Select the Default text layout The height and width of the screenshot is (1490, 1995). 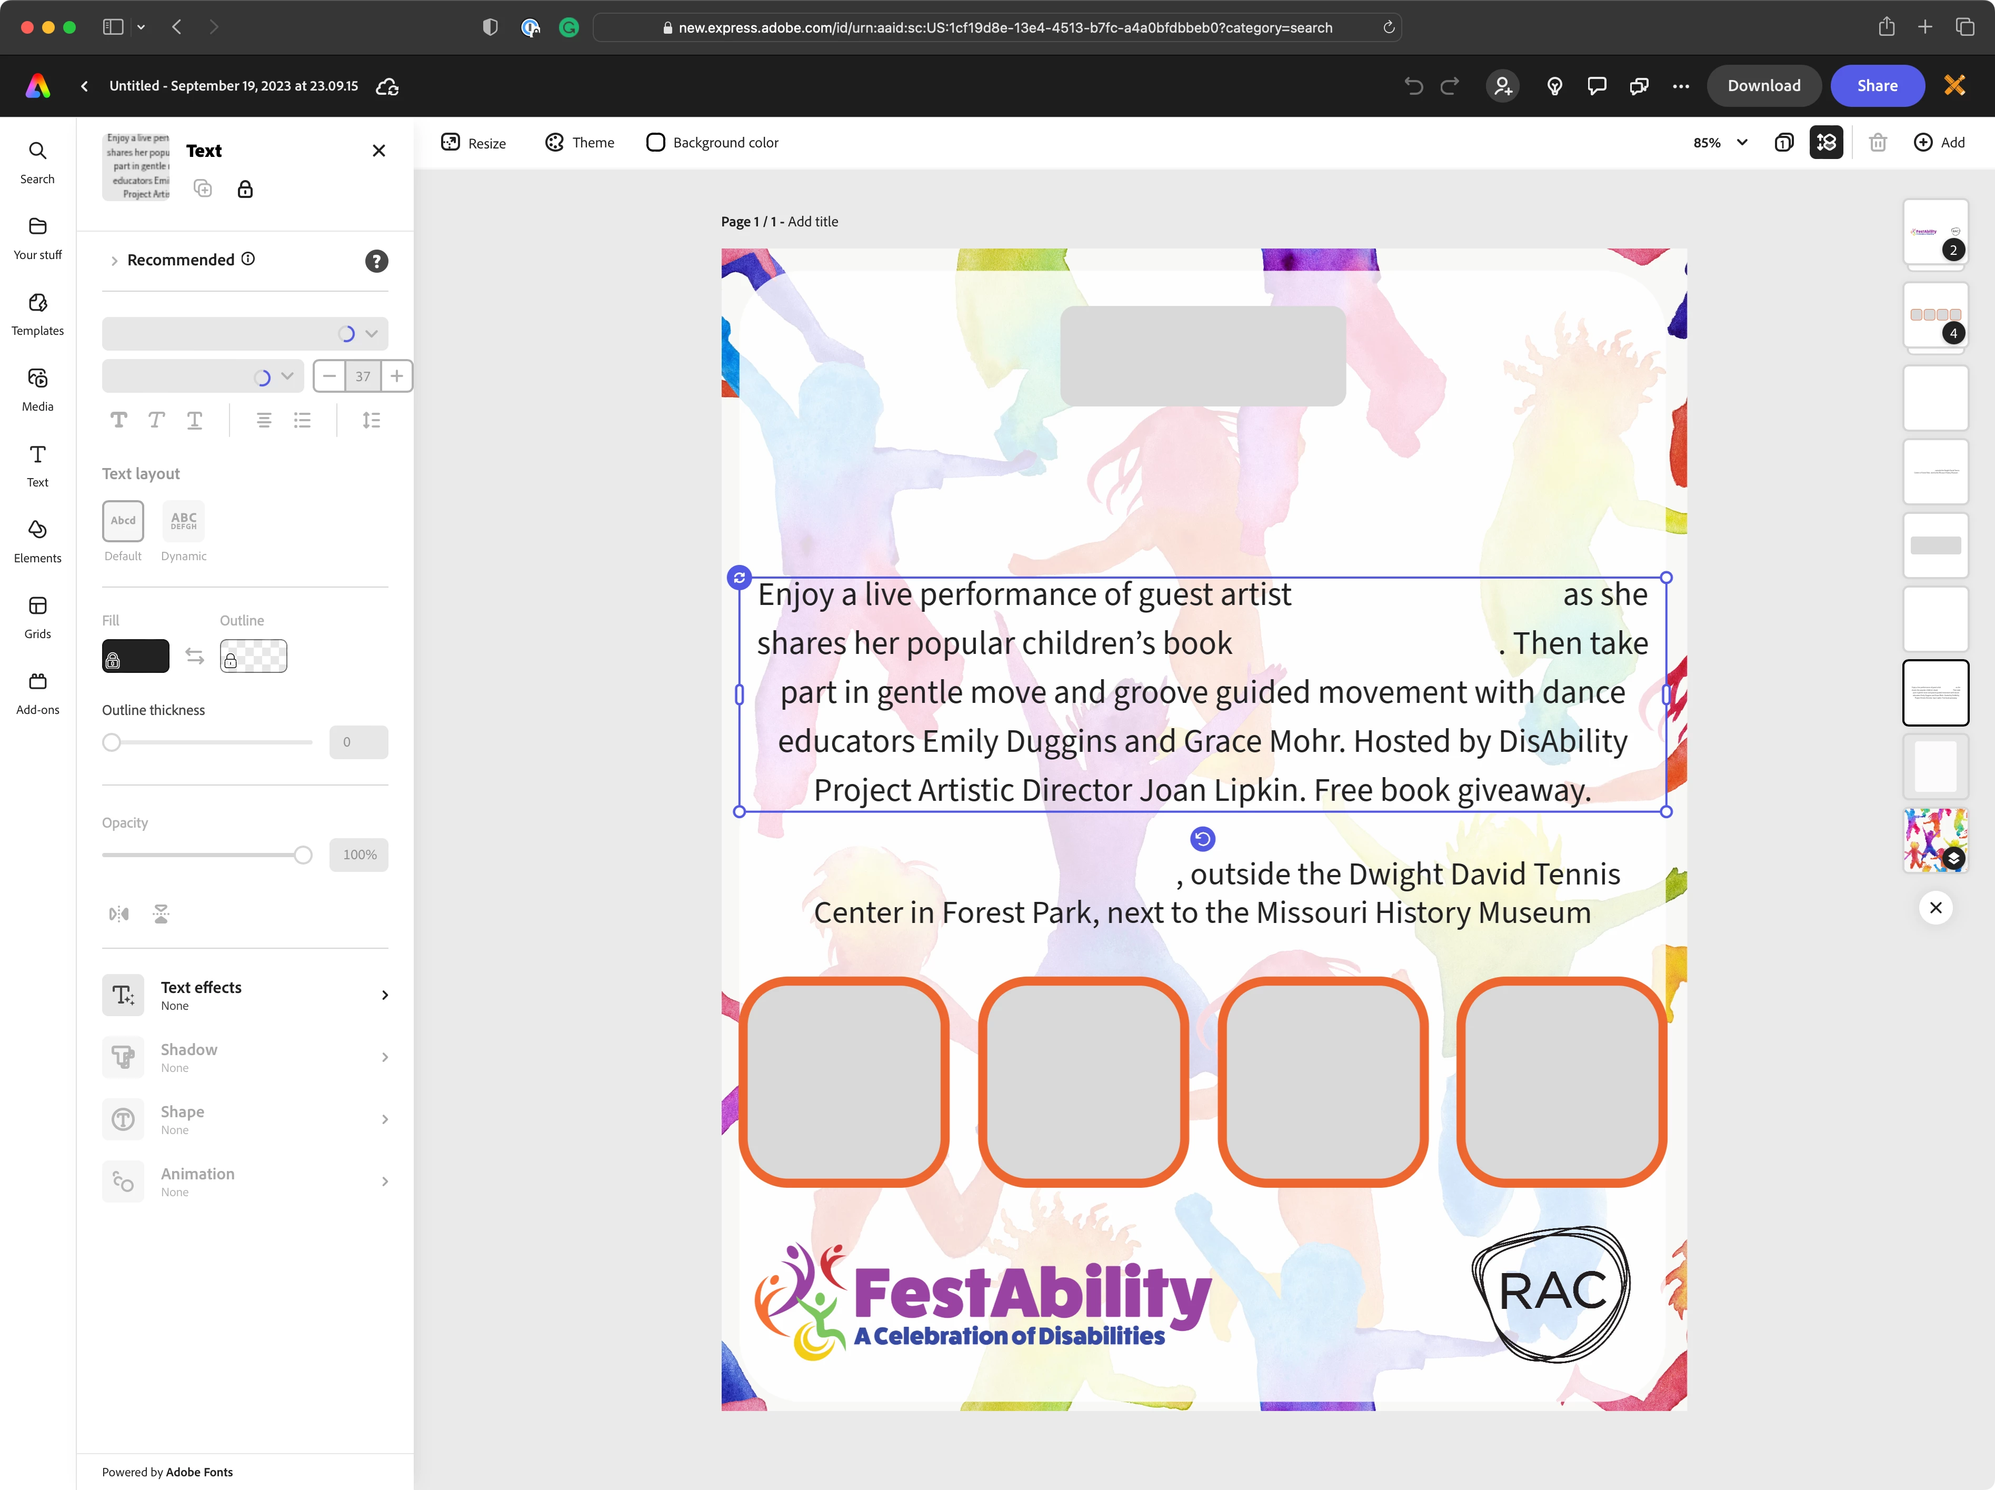coord(124,521)
